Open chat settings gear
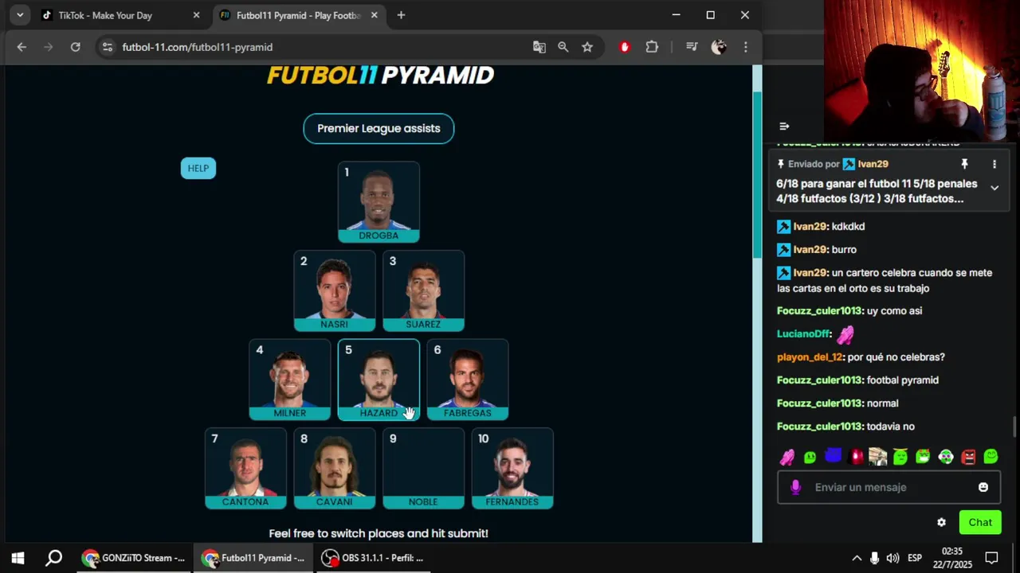This screenshot has width=1020, height=573. pyautogui.click(x=941, y=522)
